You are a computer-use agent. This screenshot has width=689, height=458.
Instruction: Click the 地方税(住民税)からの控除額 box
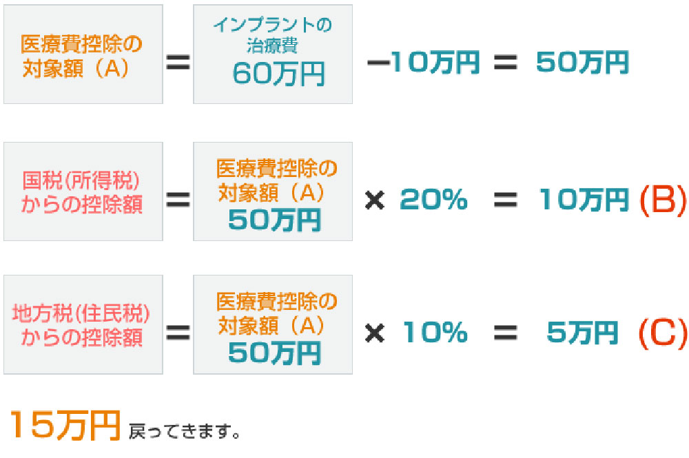83,324
